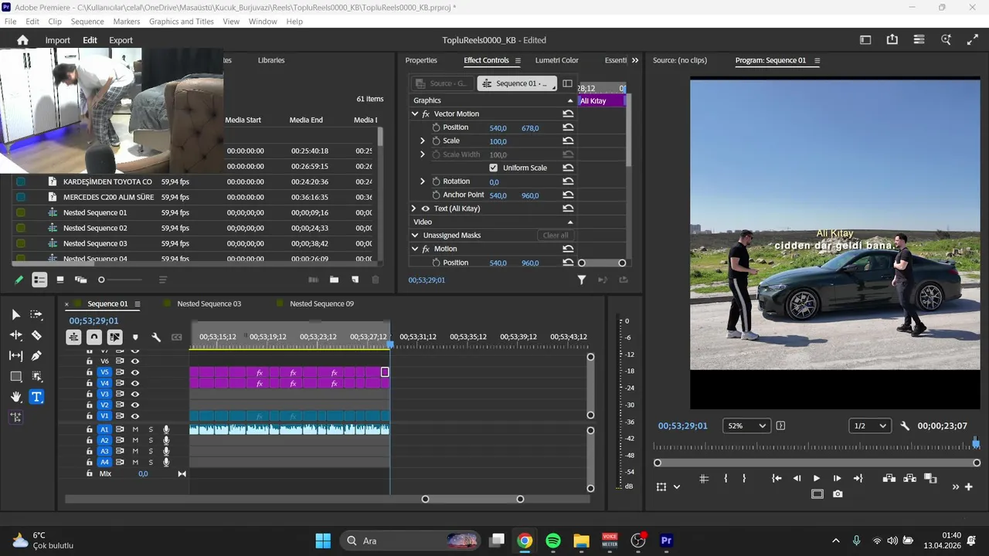Click the Export Frame camera icon

coord(838,494)
